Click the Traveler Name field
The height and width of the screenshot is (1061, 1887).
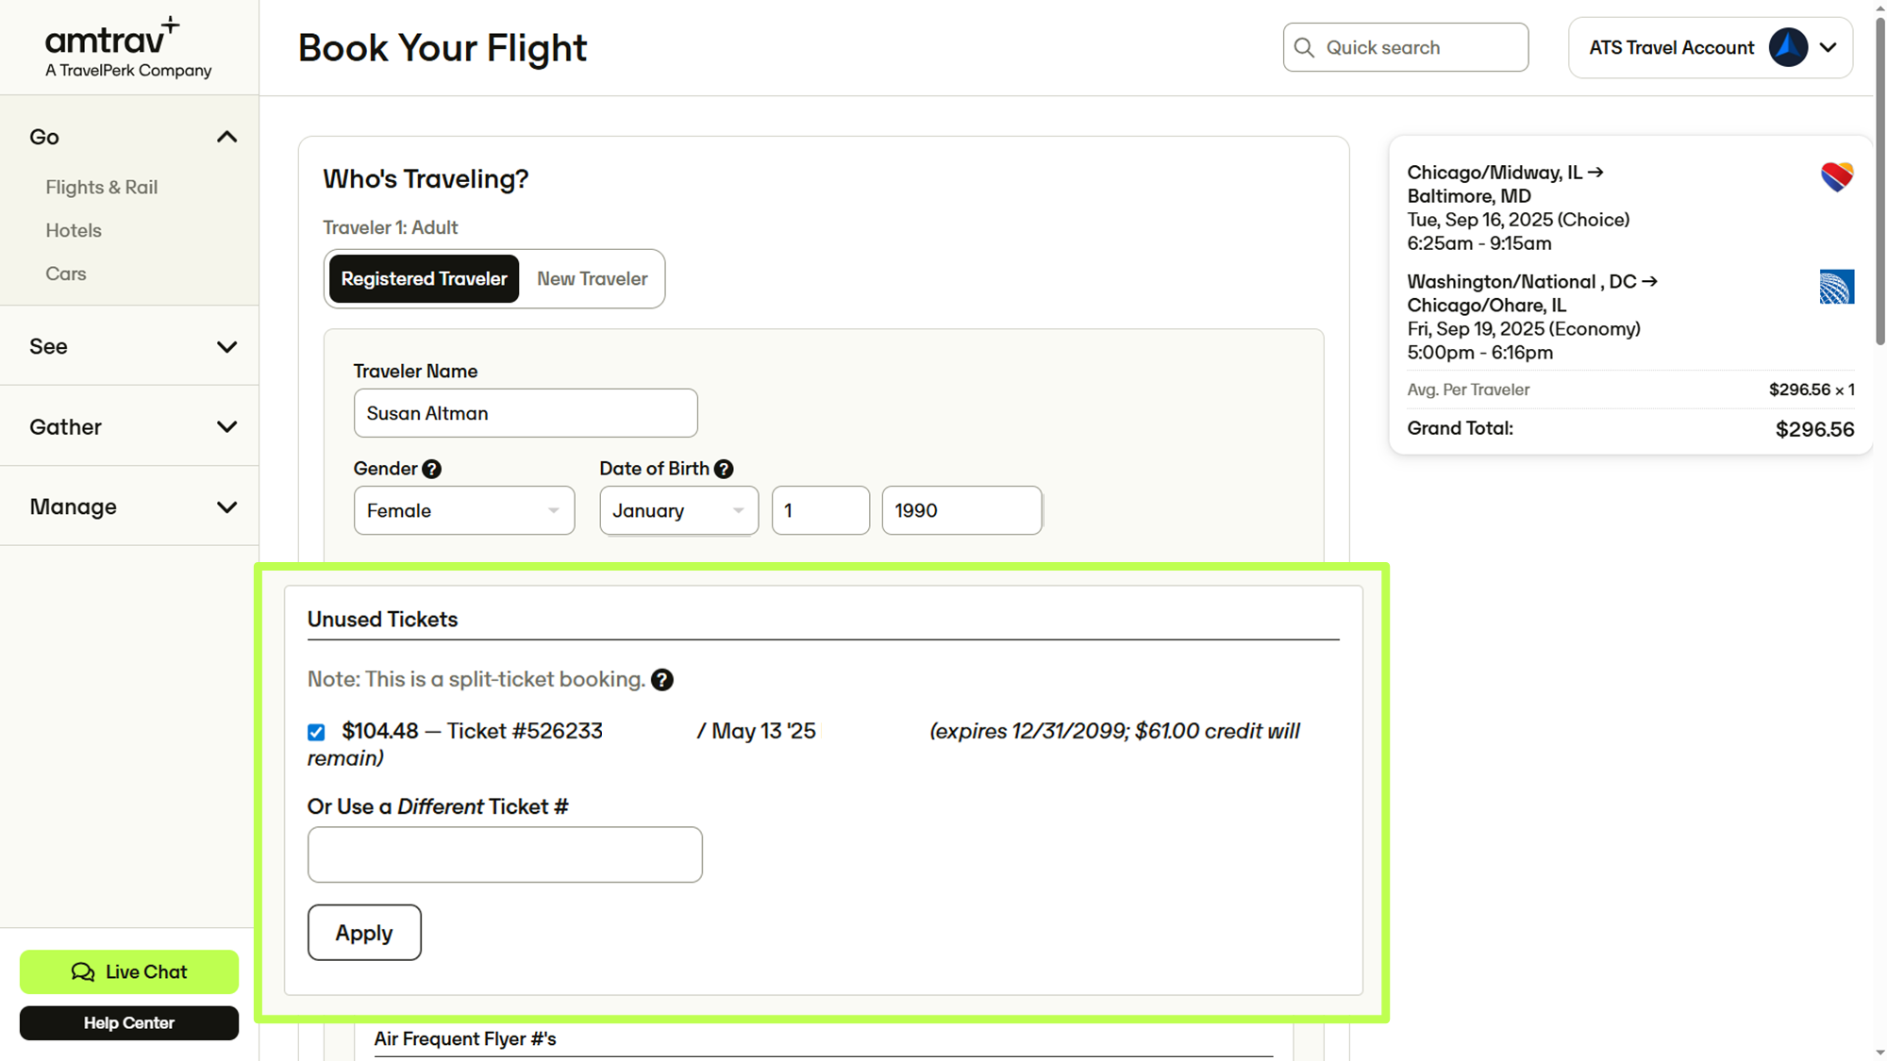pos(526,413)
